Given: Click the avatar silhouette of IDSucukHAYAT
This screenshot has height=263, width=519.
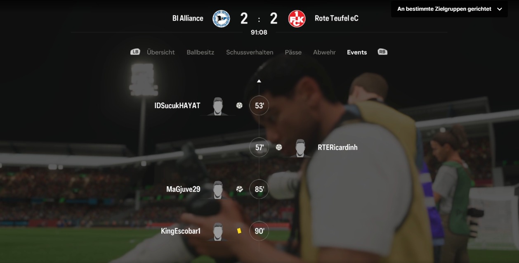Looking at the screenshot, I should point(218,107).
